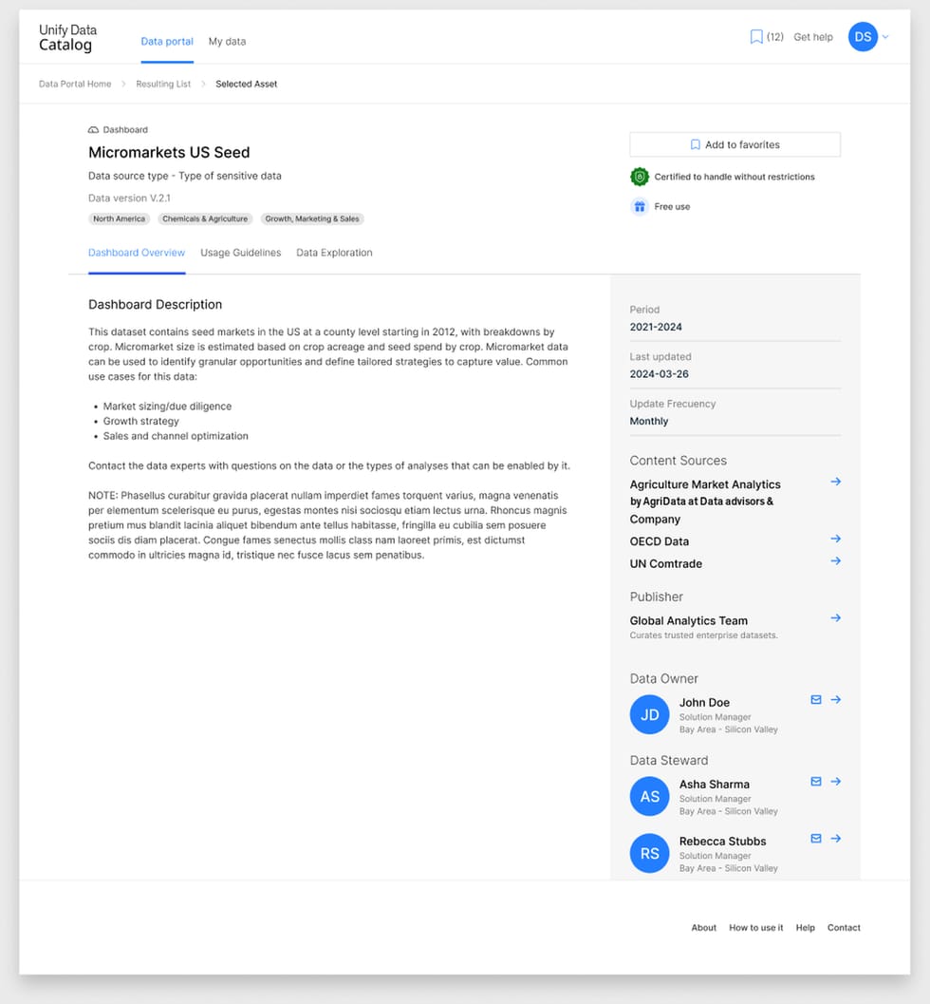This screenshot has width=930, height=1004.
Task: Click the North America tag
Action: tap(119, 219)
